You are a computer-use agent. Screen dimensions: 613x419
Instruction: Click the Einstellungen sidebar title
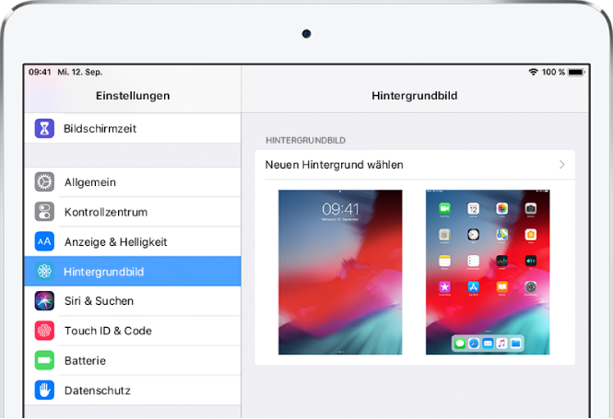133,96
